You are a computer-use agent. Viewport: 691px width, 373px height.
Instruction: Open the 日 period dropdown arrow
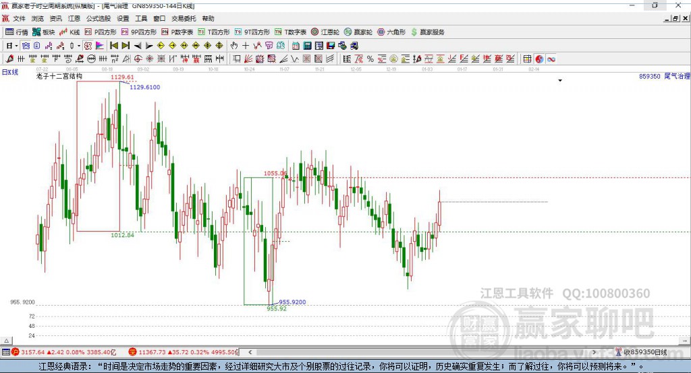click(x=16, y=46)
